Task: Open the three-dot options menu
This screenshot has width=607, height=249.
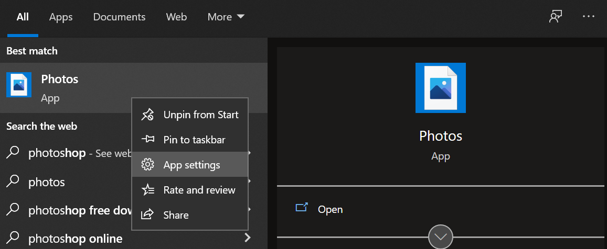Action: [x=589, y=17]
